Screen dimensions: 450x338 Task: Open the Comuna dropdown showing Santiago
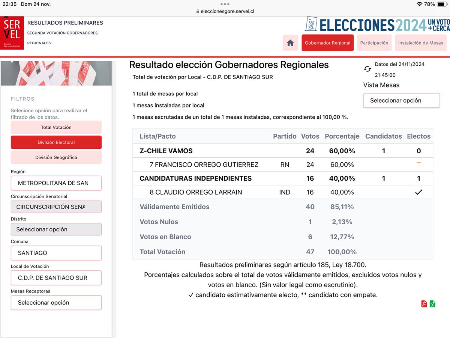point(56,253)
